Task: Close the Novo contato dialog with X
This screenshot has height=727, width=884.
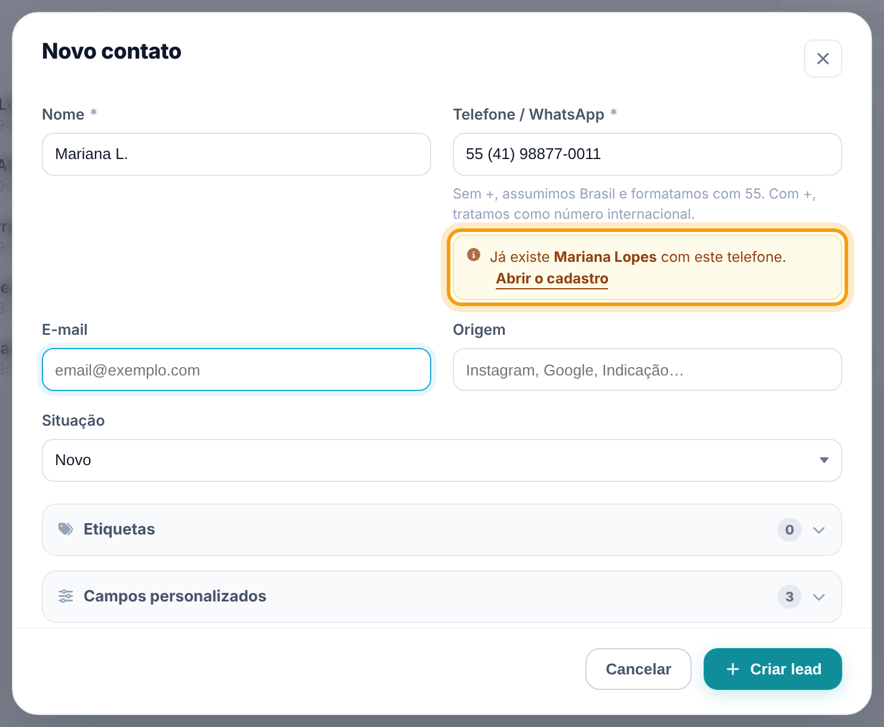Action: (x=822, y=59)
